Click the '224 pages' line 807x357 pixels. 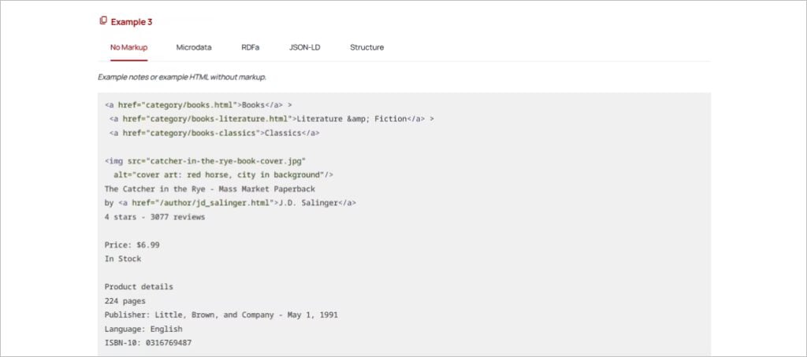pyautogui.click(x=125, y=301)
